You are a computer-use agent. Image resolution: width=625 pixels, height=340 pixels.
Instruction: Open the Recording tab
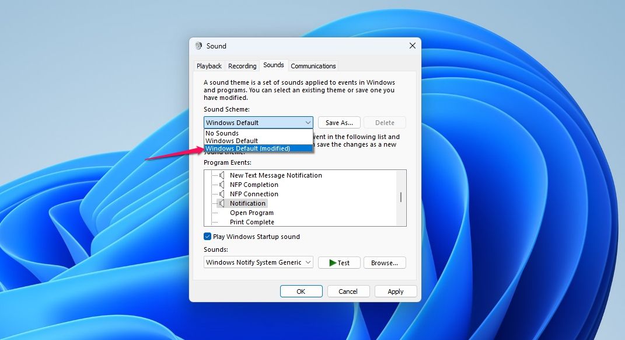coord(242,65)
